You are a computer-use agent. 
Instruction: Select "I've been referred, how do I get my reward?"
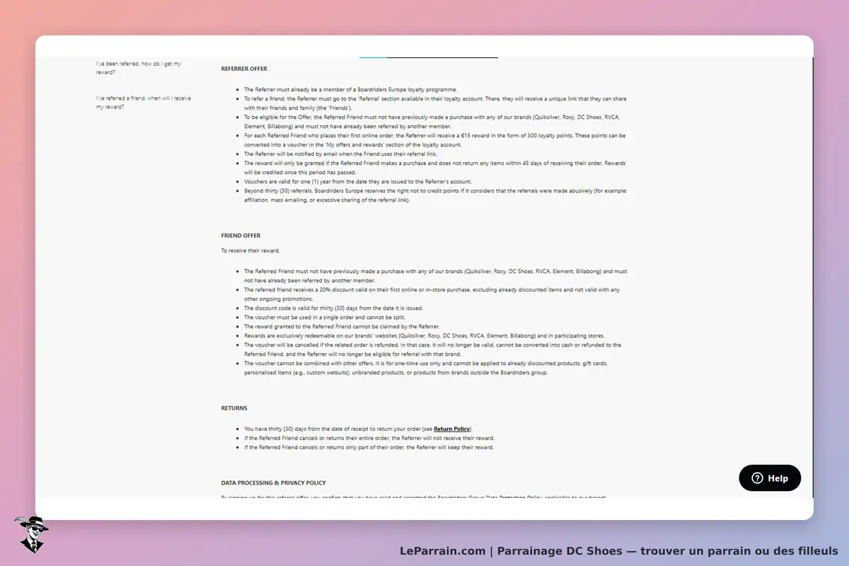tap(139, 68)
